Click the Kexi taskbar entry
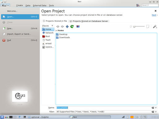Viewport: 159px width, 119px height. point(90,117)
